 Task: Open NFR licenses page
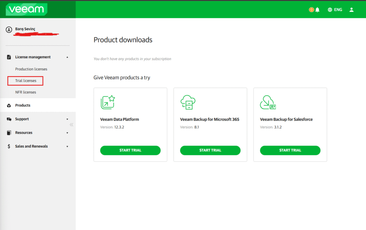tap(26, 92)
